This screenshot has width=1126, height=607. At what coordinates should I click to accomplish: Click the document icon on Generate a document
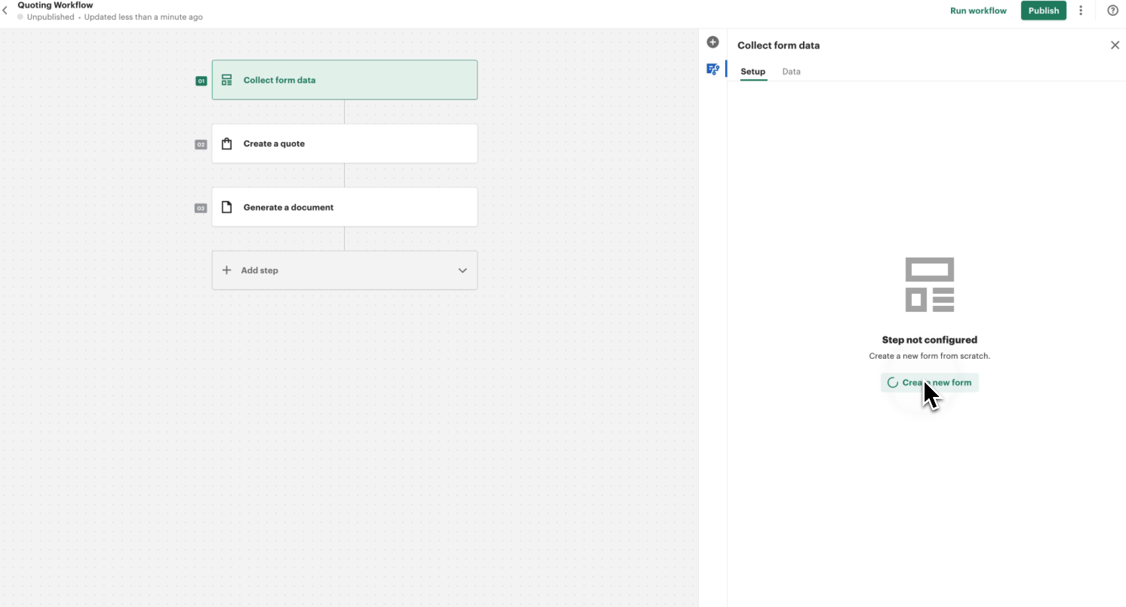[227, 207]
